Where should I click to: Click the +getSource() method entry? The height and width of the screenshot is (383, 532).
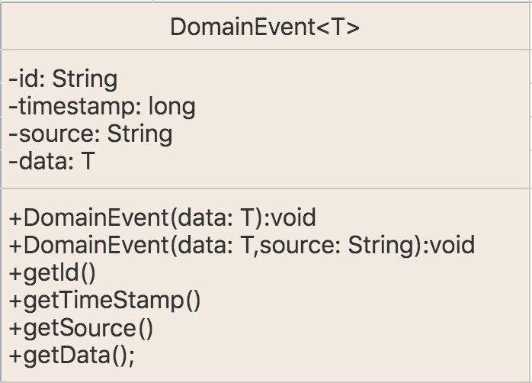click(81, 328)
